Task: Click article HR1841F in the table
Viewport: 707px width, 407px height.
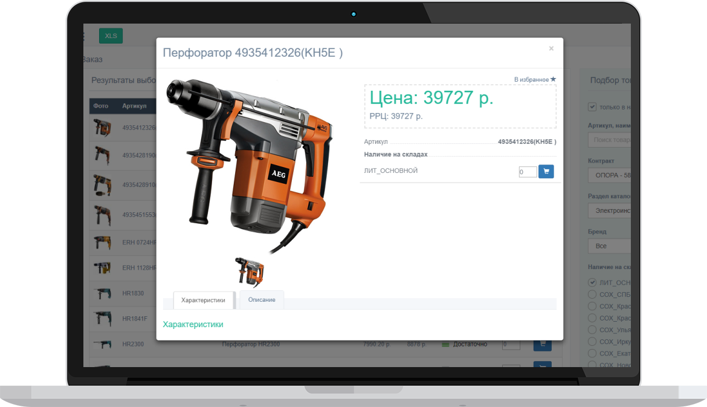Action: pyautogui.click(x=135, y=319)
